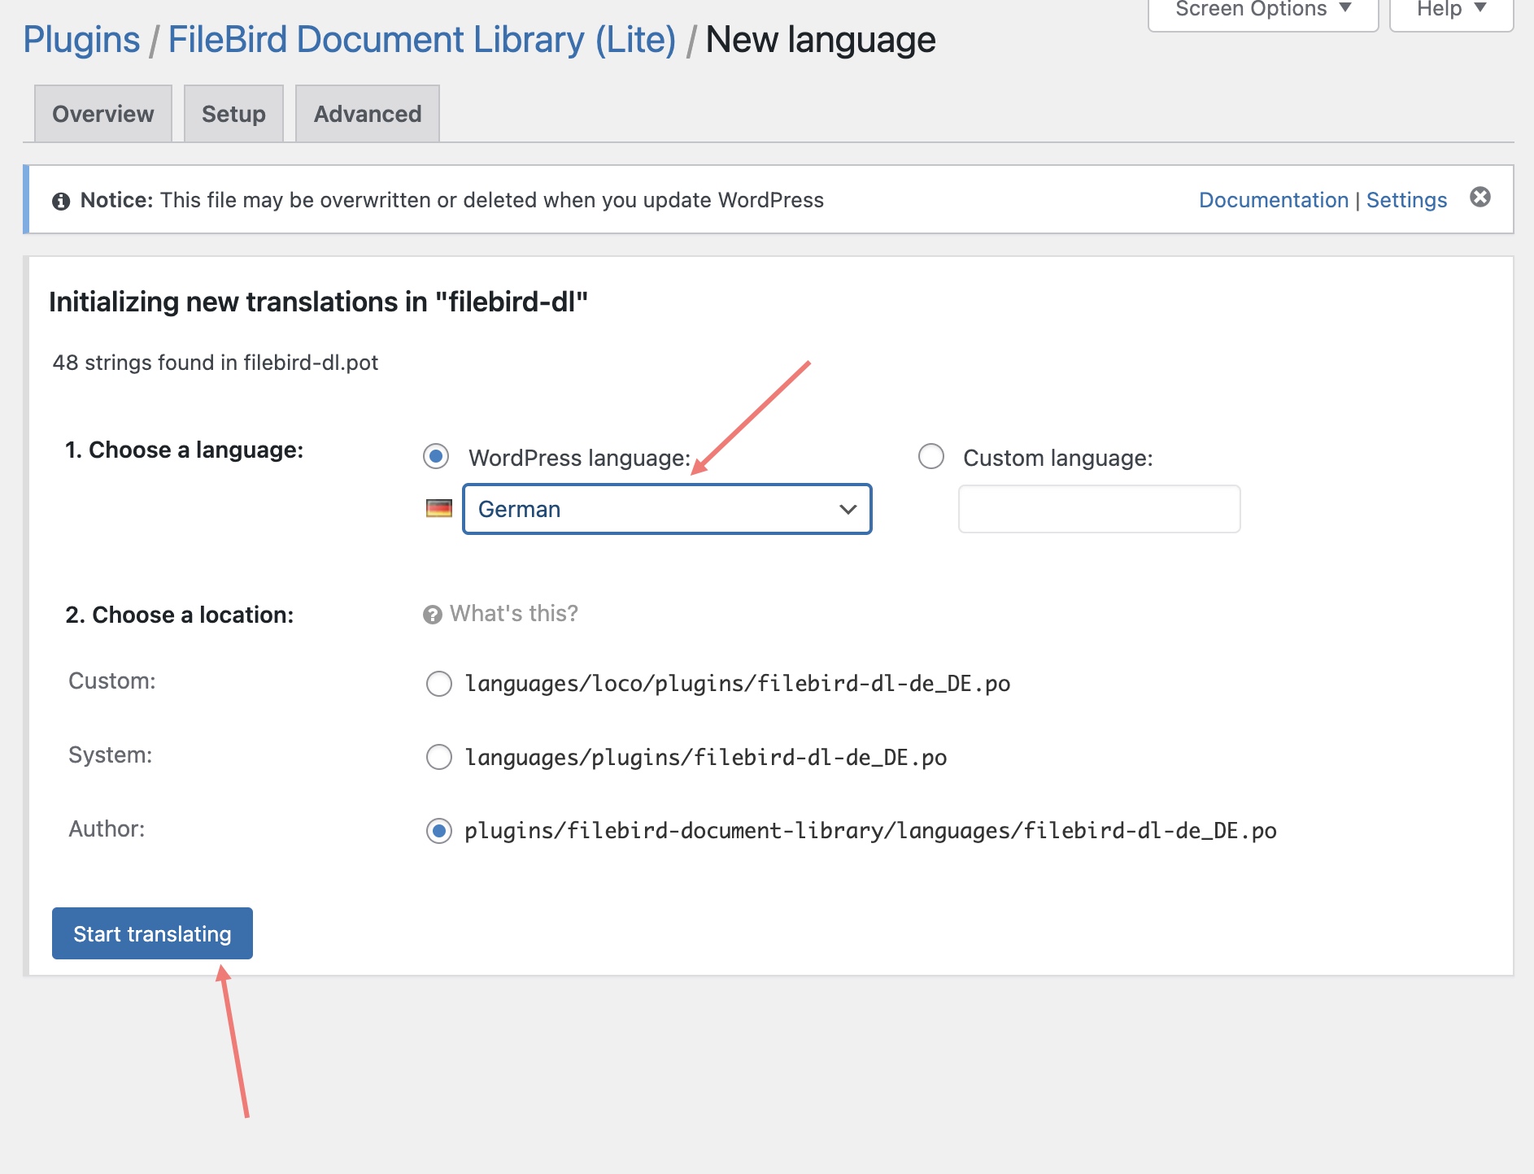Image resolution: width=1534 pixels, height=1174 pixels.
Task: Open the Settings link in notice
Action: pyautogui.click(x=1406, y=200)
